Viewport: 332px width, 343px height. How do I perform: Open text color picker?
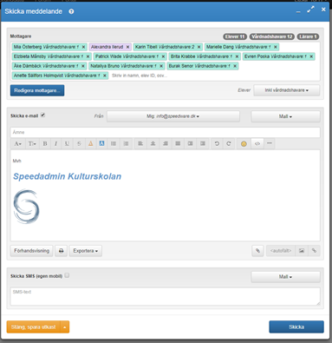(x=90, y=143)
